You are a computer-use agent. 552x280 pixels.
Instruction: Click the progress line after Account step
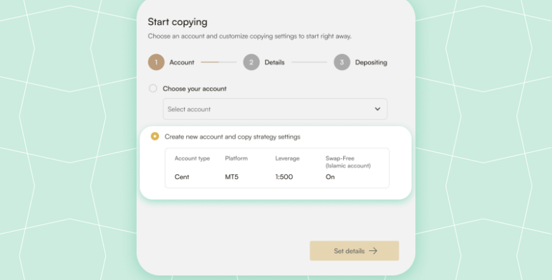pos(219,62)
